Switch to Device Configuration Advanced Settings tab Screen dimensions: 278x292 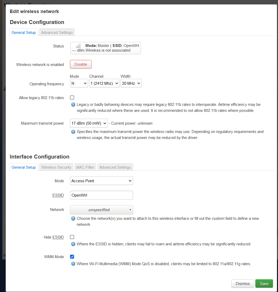coord(57,32)
